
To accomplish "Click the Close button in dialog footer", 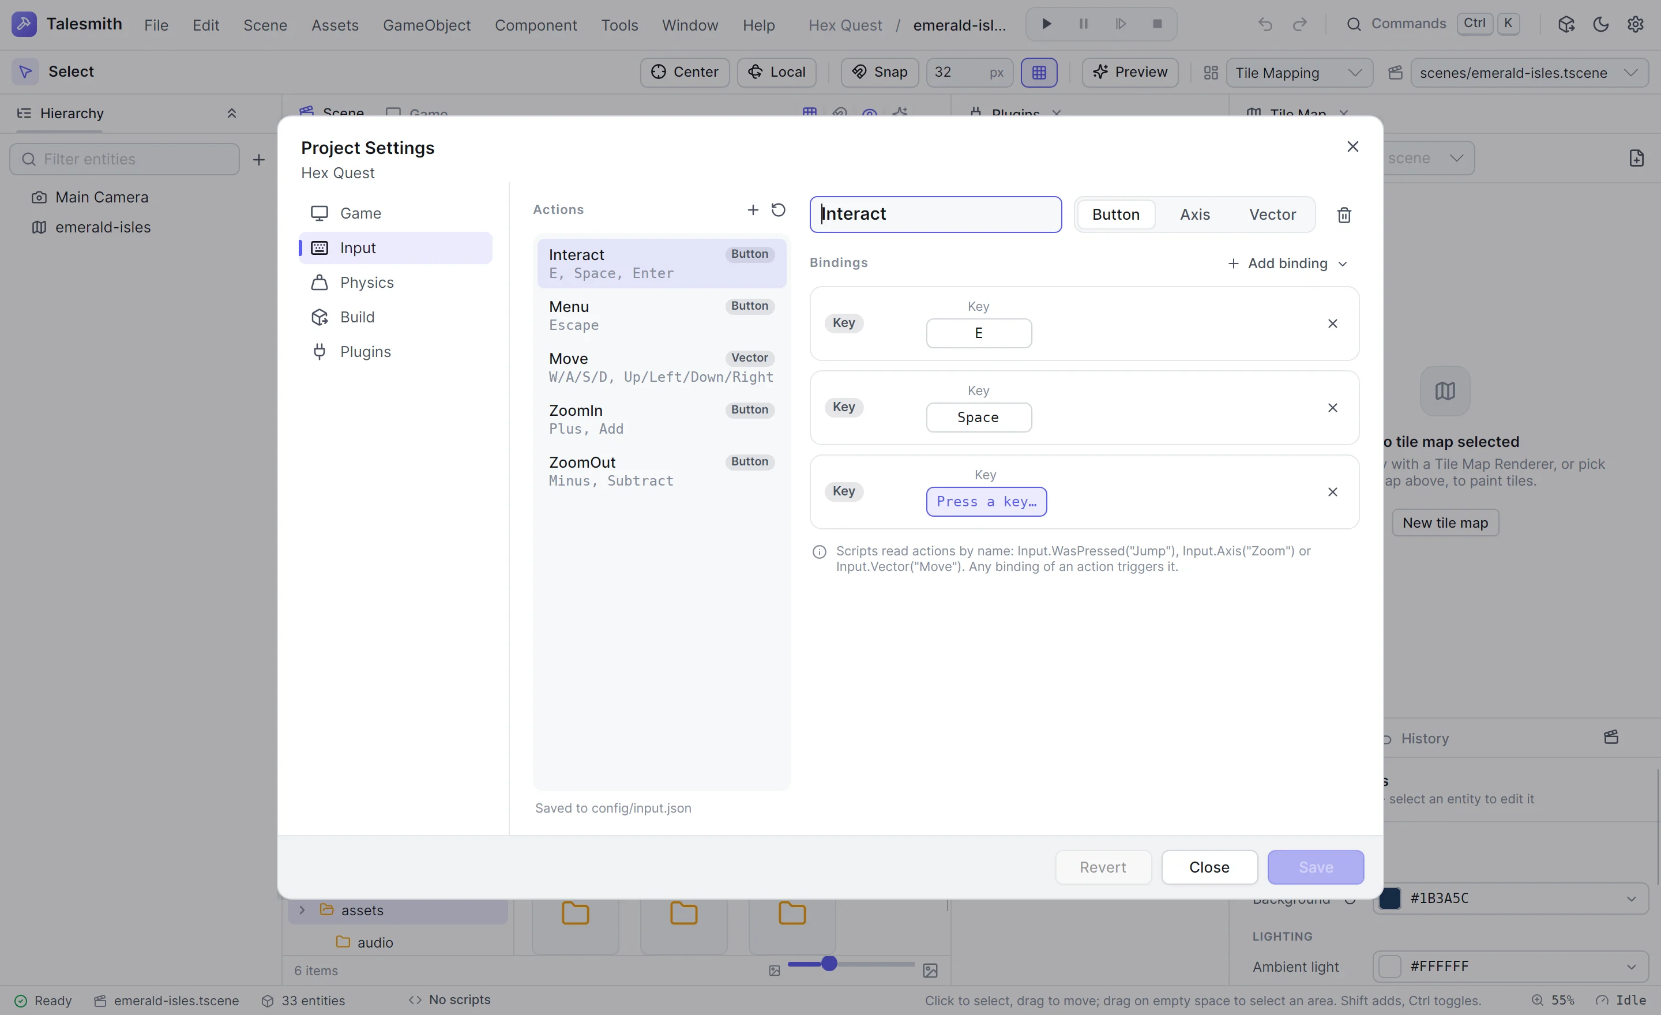I will [1209, 867].
